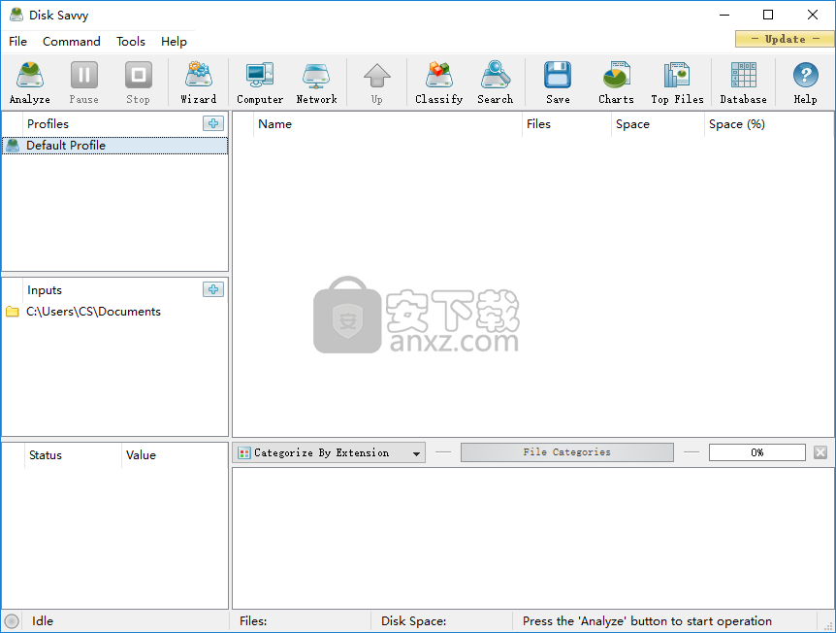Launch the Search toolbar tool
This screenshot has width=836, height=633.
coord(495,83)
